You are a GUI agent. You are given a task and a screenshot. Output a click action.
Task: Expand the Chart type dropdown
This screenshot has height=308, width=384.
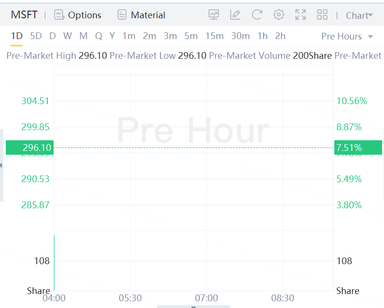click(x=359, y=15)
